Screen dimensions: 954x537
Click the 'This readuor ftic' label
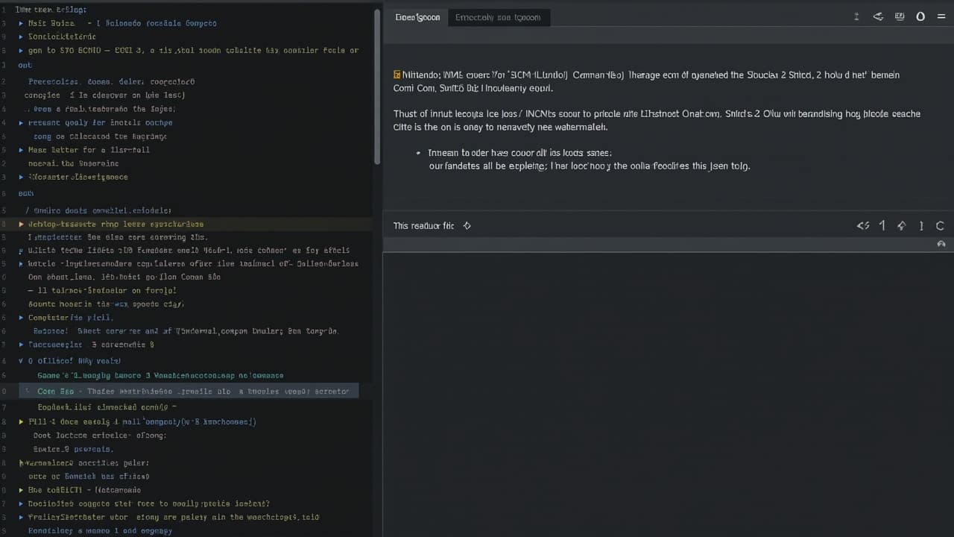pos(423,225)
